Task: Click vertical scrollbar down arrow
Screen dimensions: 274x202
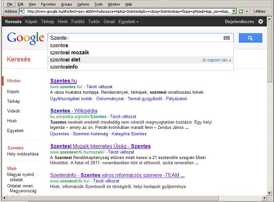Action: pos(269,193)
